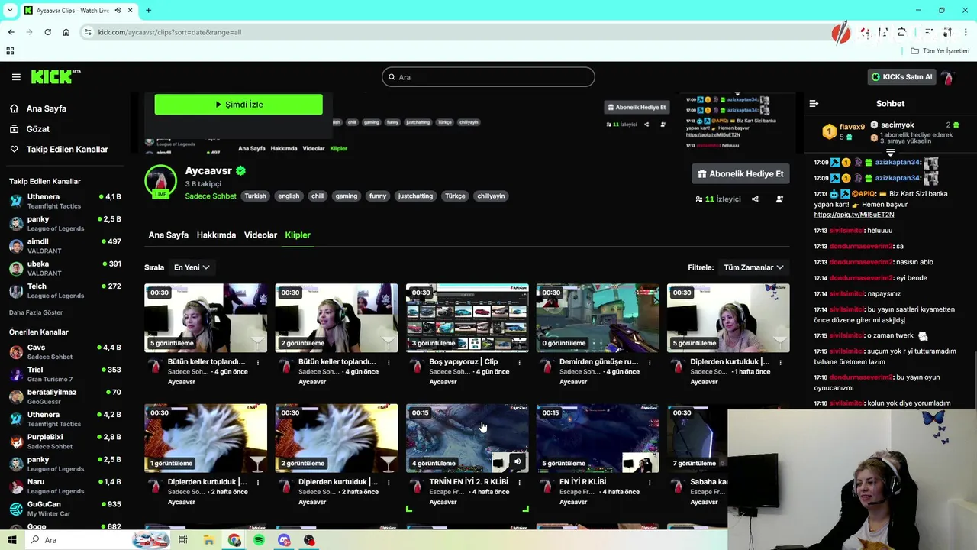
Task: Collapse the Sohbet chat panel icon
Action: click(814, 103)
